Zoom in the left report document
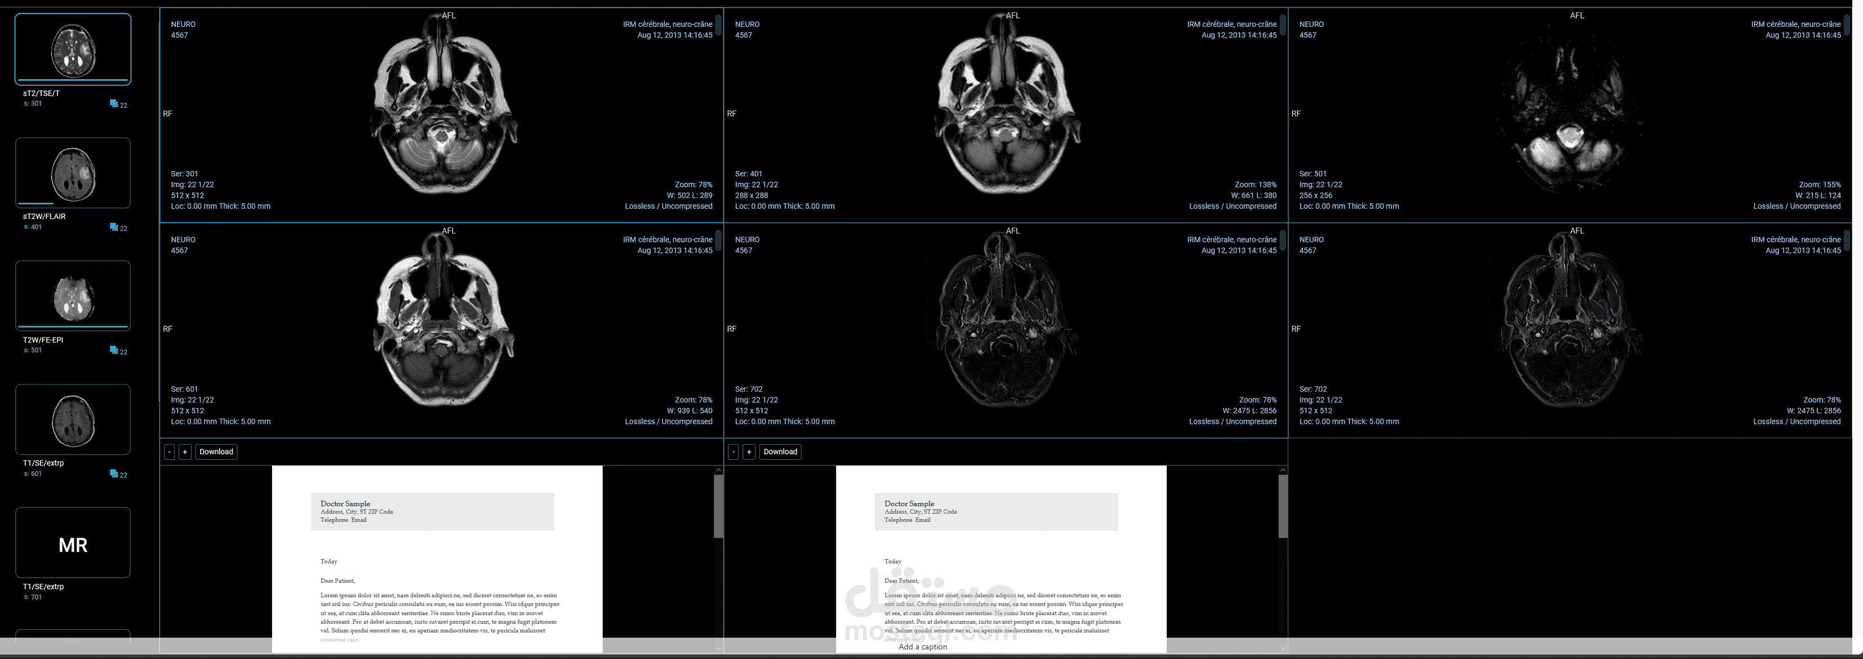Screen dimensions: 1863x659 (x=185, y=452)
